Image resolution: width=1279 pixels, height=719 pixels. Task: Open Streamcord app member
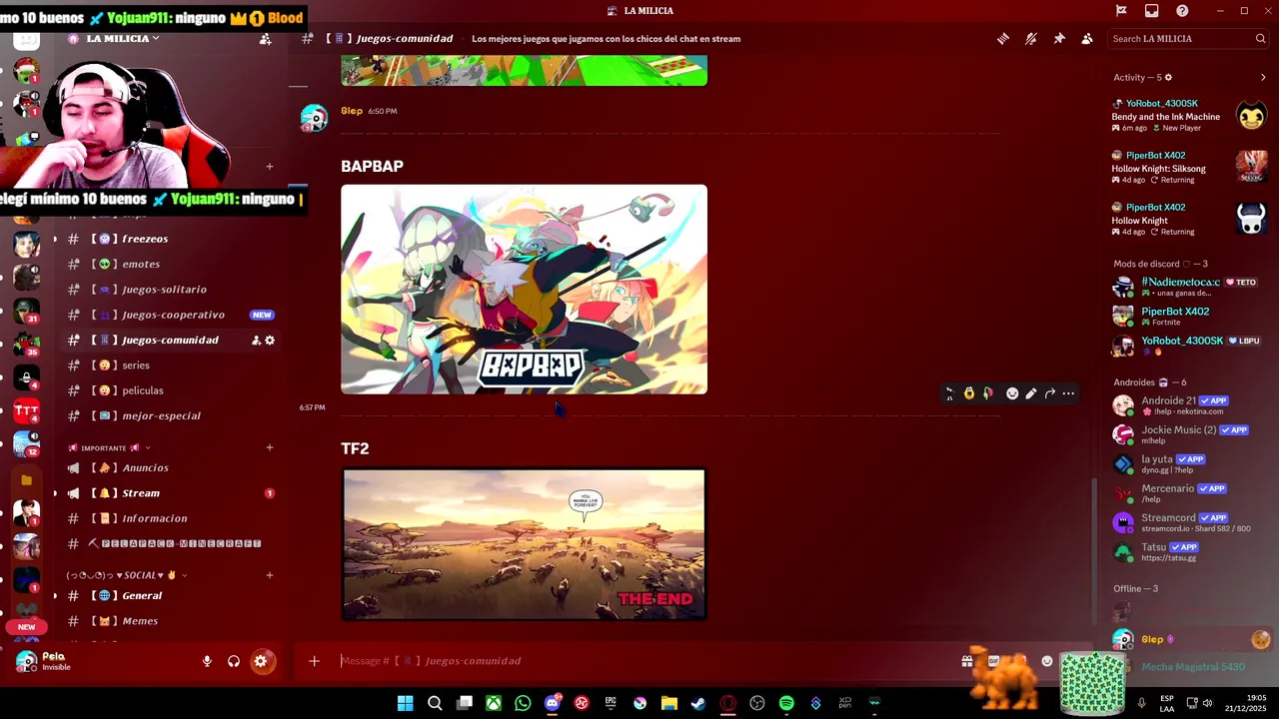click(x=1188, y=522)
